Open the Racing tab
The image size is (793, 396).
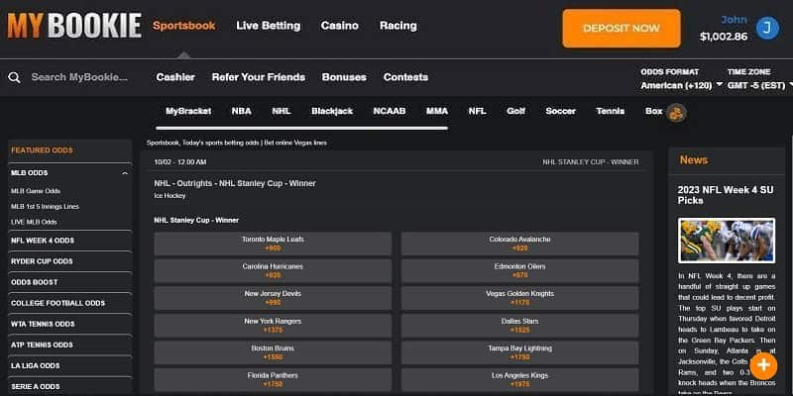[x=398, y=26]
